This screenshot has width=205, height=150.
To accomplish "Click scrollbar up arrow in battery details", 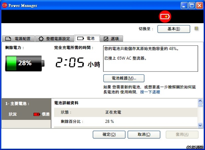I will [200, 101].
